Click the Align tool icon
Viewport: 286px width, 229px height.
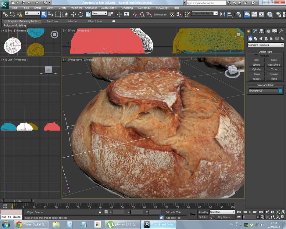230,14
